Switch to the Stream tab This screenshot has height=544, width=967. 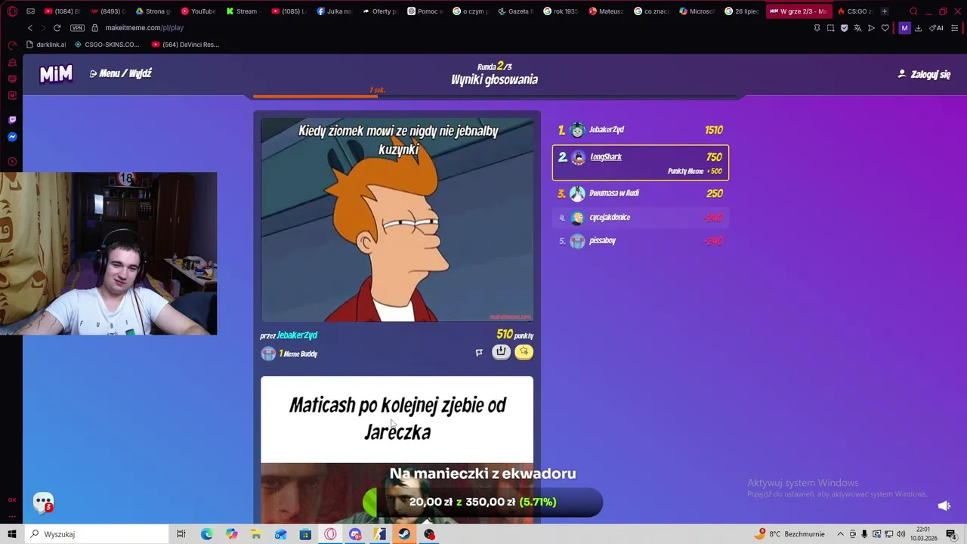(x=243, y=11)
